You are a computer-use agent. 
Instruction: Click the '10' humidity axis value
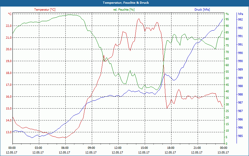click(x=227, y=131)
